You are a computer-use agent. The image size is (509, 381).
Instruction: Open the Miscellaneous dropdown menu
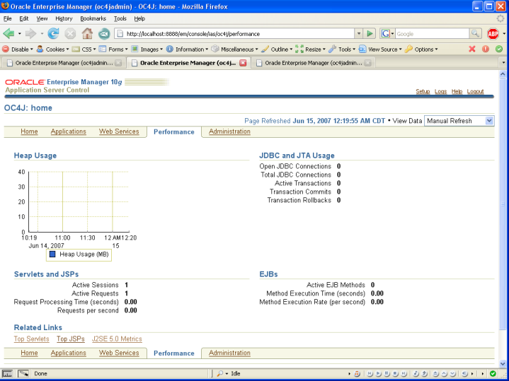point(235,49)
